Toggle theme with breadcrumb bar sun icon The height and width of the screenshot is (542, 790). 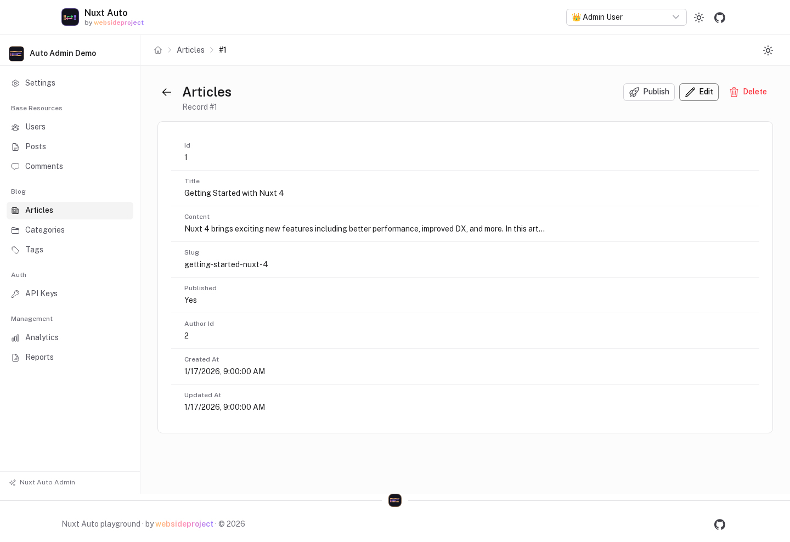(768, 50)
